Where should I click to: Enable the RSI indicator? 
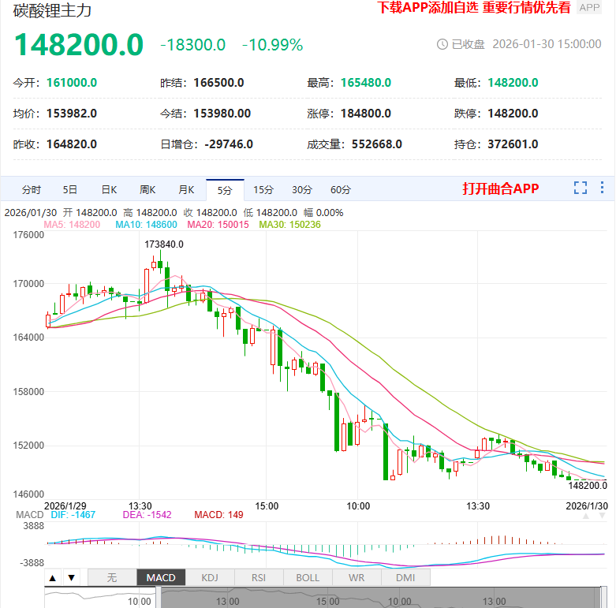point(259,578)
